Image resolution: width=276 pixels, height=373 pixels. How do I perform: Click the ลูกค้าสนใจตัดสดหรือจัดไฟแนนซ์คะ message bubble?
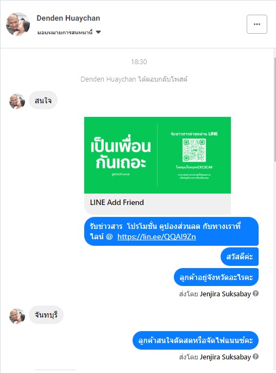tap(196, 340)
